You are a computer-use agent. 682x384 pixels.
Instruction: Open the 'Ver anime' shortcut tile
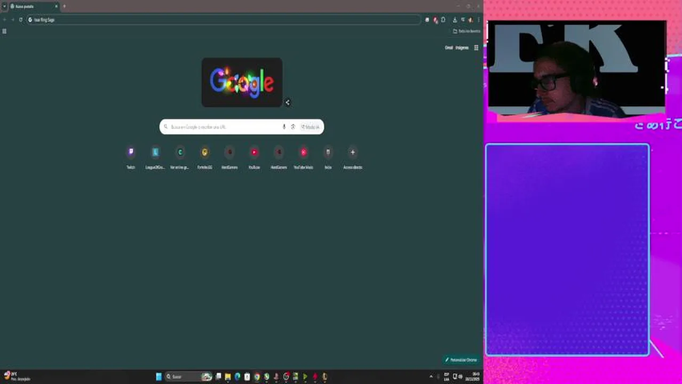point(180,157)
